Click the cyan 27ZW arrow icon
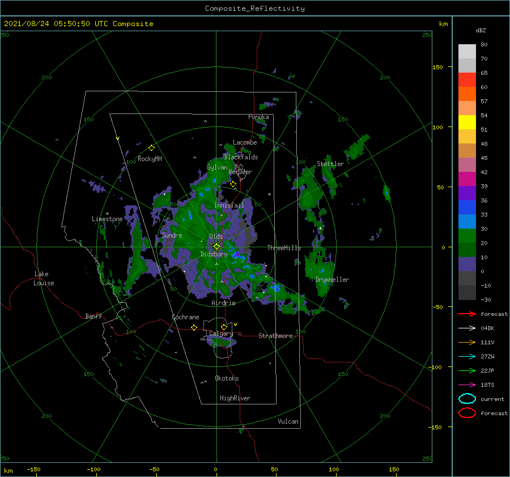510x477 pixels. coord(467,357)
